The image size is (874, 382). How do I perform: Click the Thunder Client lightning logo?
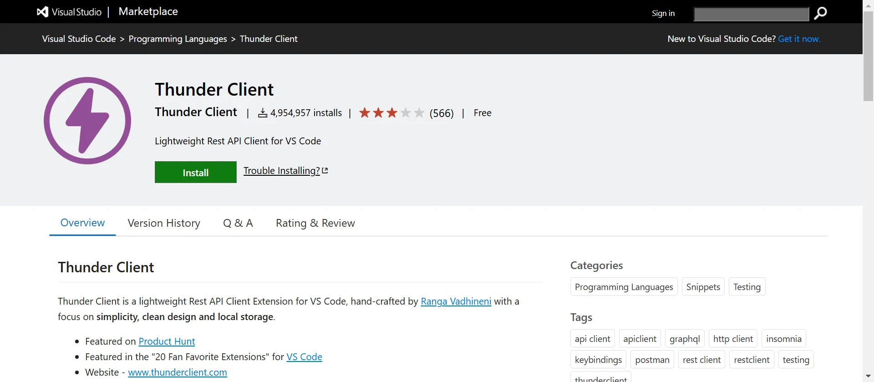(87, 121)
